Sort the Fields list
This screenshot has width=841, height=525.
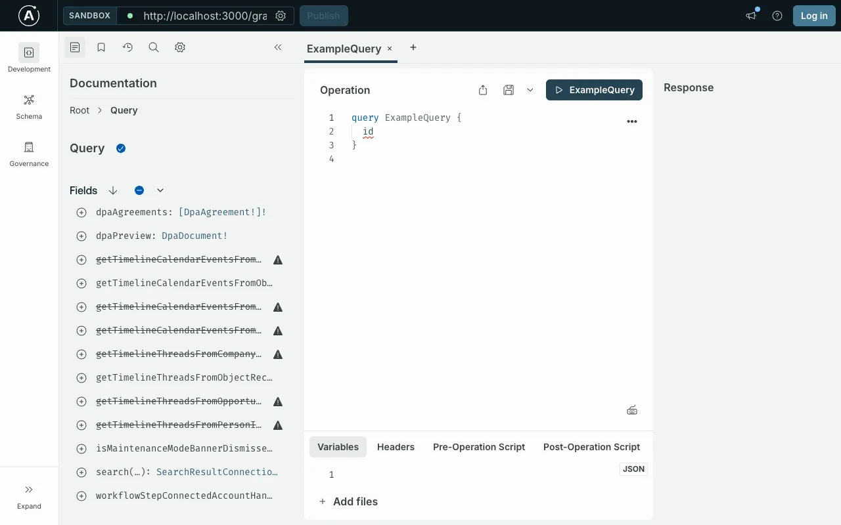pos(113,190)
